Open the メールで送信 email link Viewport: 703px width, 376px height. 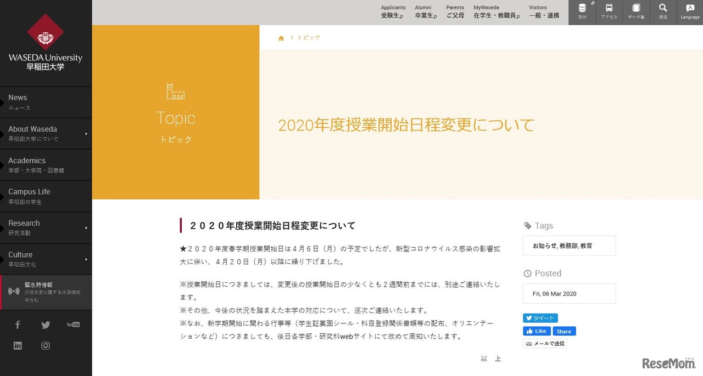[x=545, y=343]
